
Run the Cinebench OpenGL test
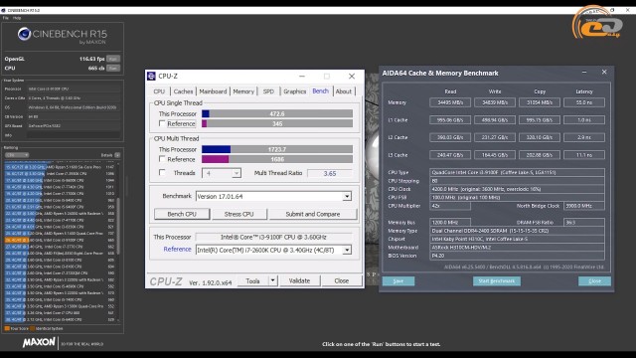[113, 59]
